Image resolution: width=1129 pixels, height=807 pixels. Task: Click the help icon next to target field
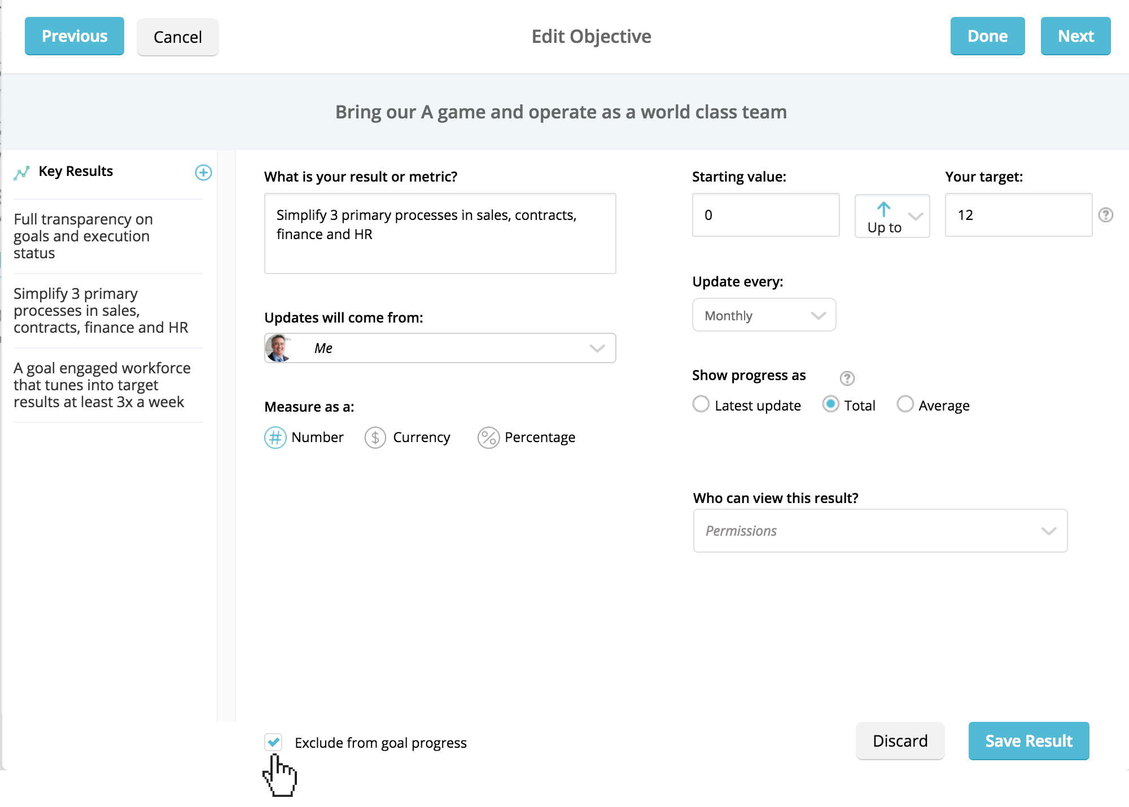point(1106,215)
